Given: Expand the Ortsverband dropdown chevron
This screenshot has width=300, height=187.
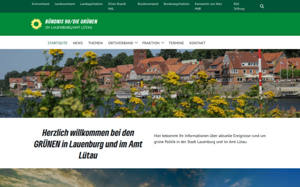Looking at the screenshot, I should pyautogui.click(x=136, y=43).
